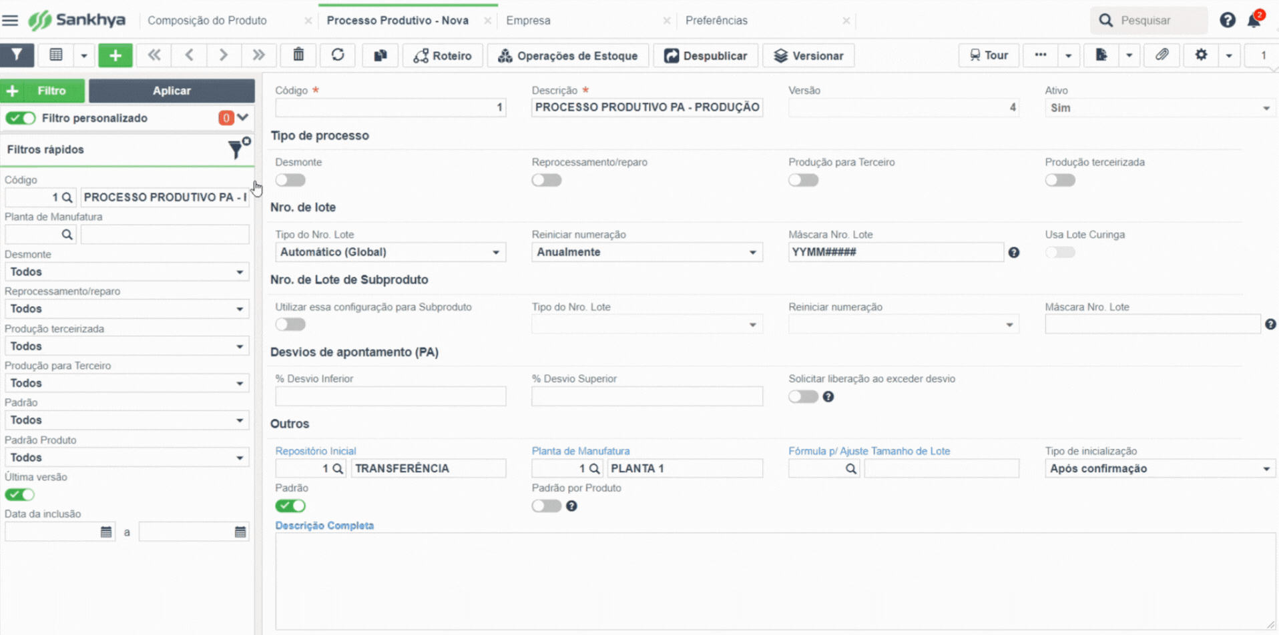This screenshot has height=635, width=1279.
Task: Expand Filtro personalizado chevron
Action: [243, 117]
